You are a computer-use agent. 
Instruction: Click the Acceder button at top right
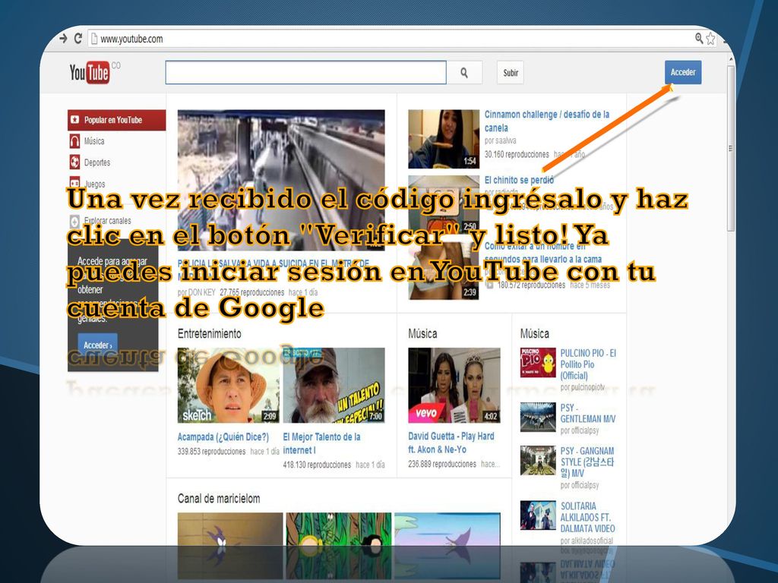click(x=683, y=72)
